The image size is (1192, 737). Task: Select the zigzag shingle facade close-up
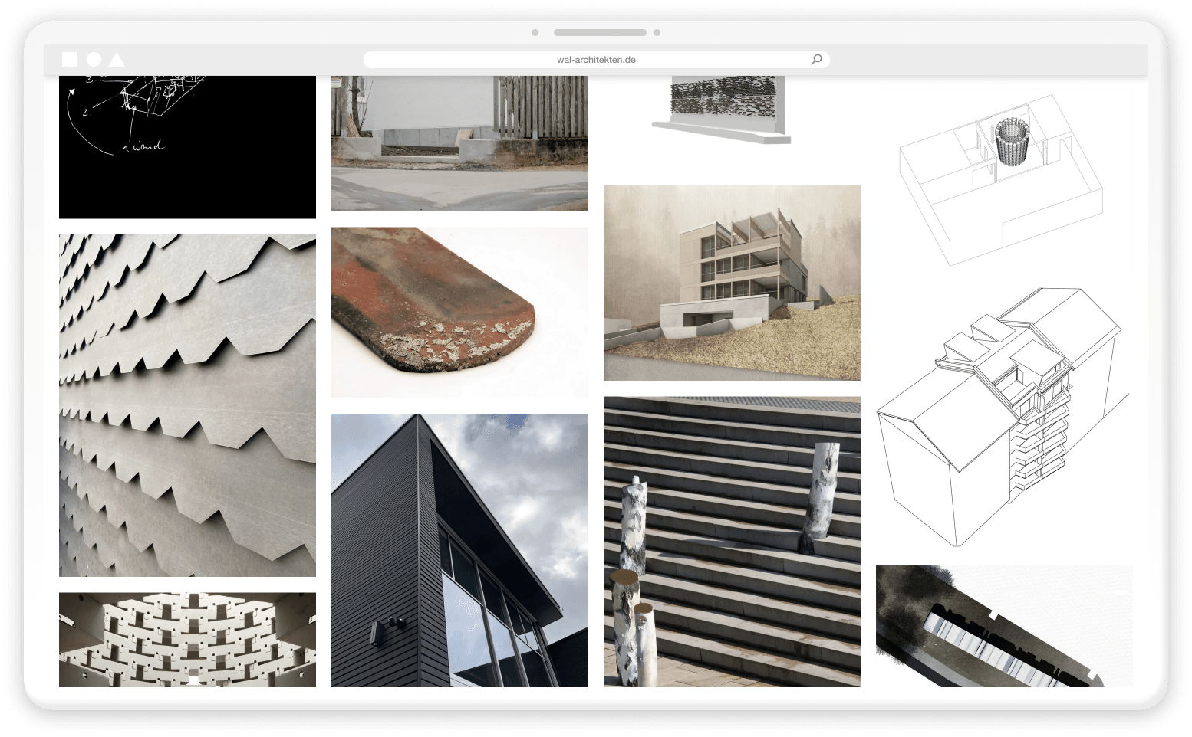coord(187,405)
